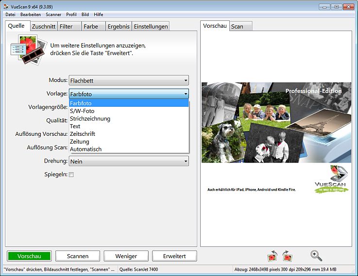This screenshot has width=358, height=276.
Task: Select Zeitung in the Vorlage list
Action: coord(129,142)
